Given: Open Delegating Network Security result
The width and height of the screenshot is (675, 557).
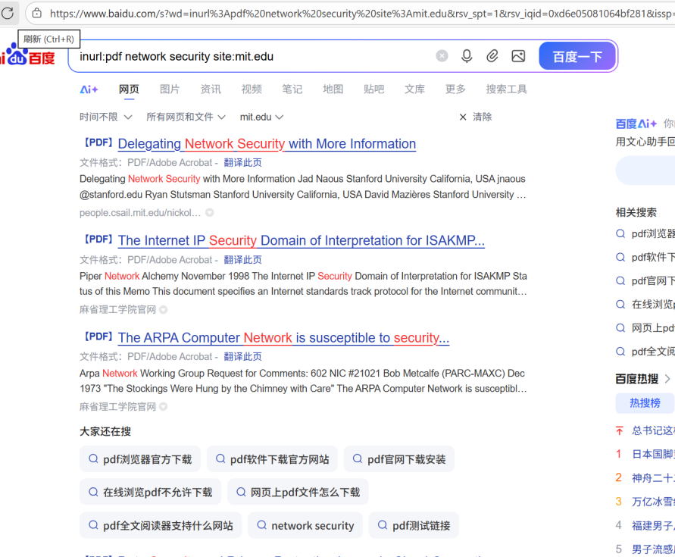Looking at the screenshot, I should coord(267,143).
